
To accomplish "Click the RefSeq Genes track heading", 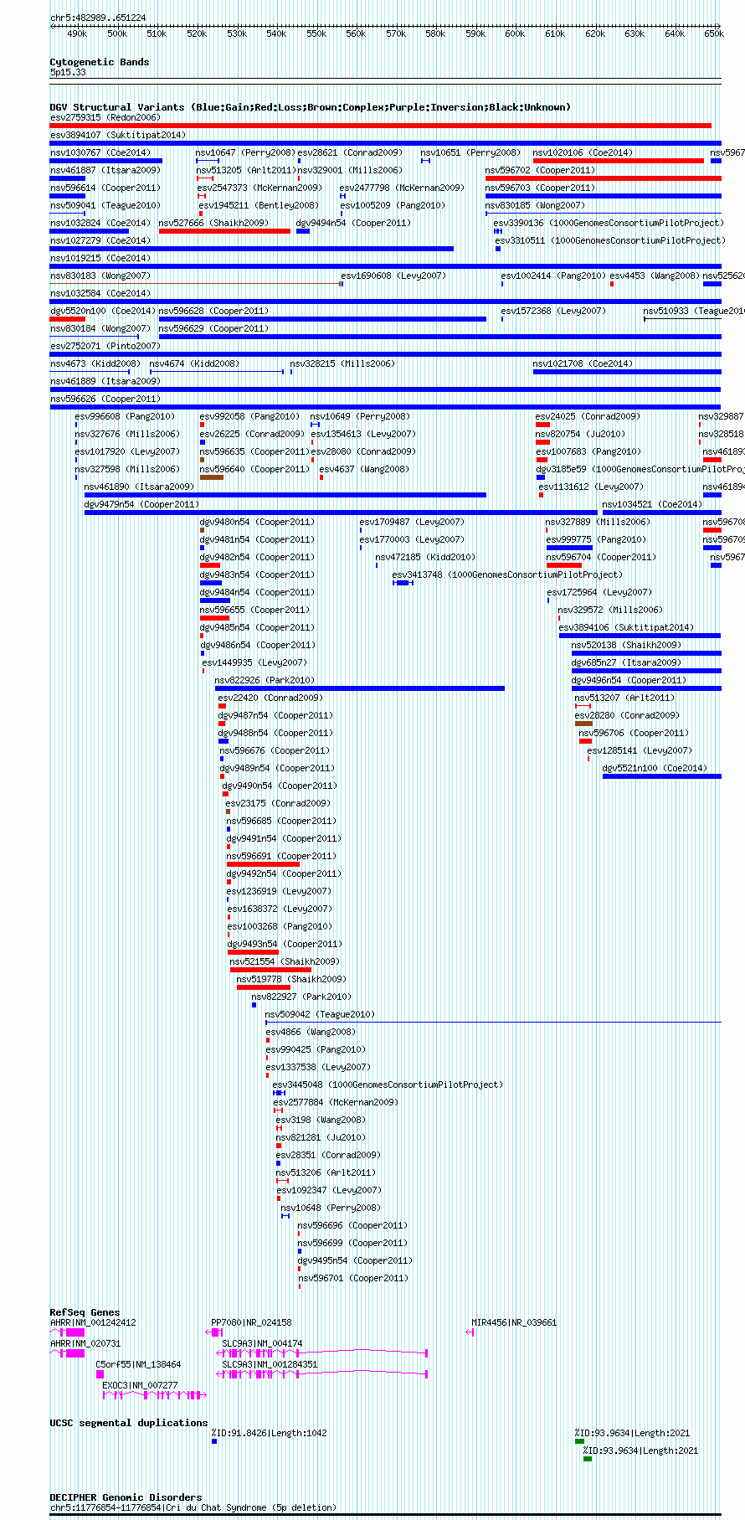I will click(x=85, y=1312).
